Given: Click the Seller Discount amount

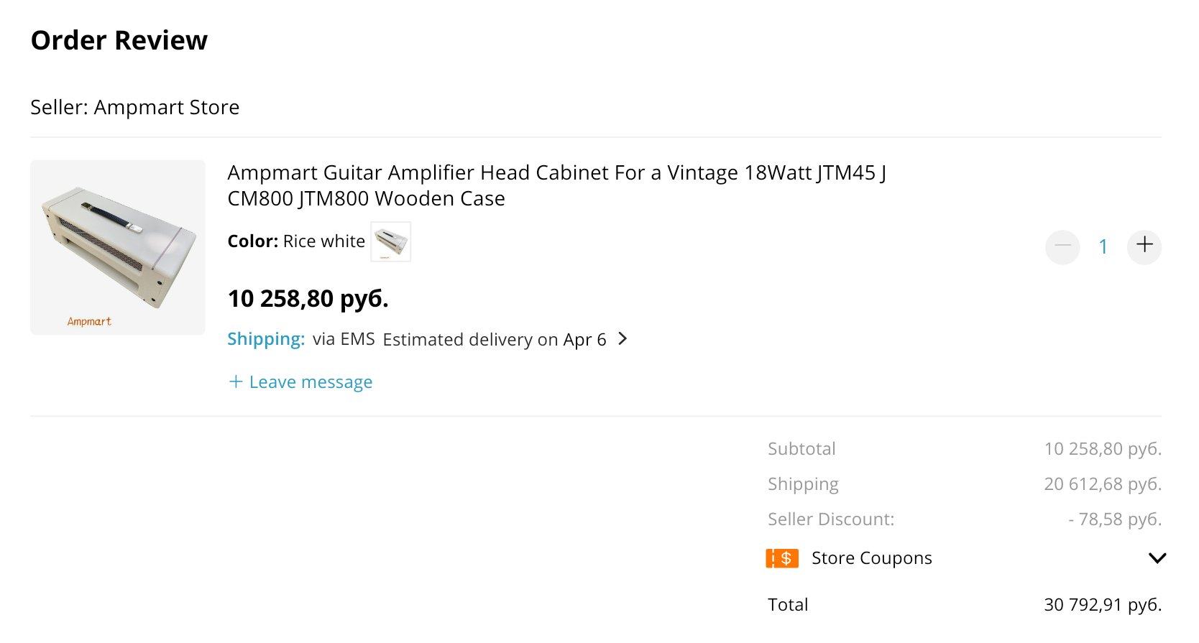Looking at the screenshot, I should [1114, 519].
